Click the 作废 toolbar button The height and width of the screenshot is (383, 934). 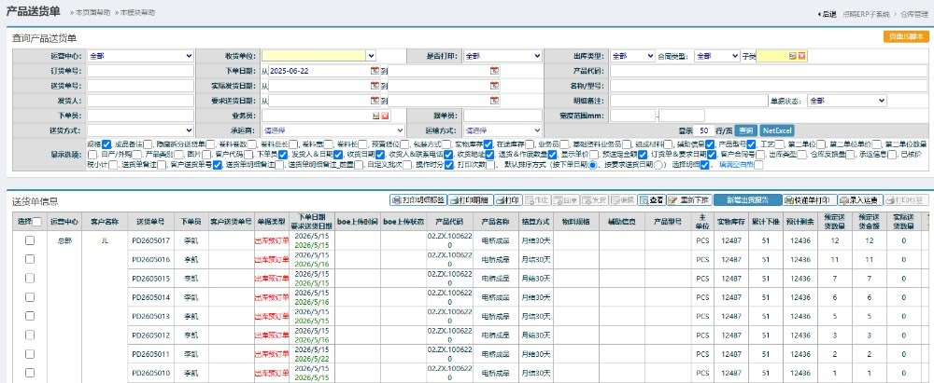[537, 200]
